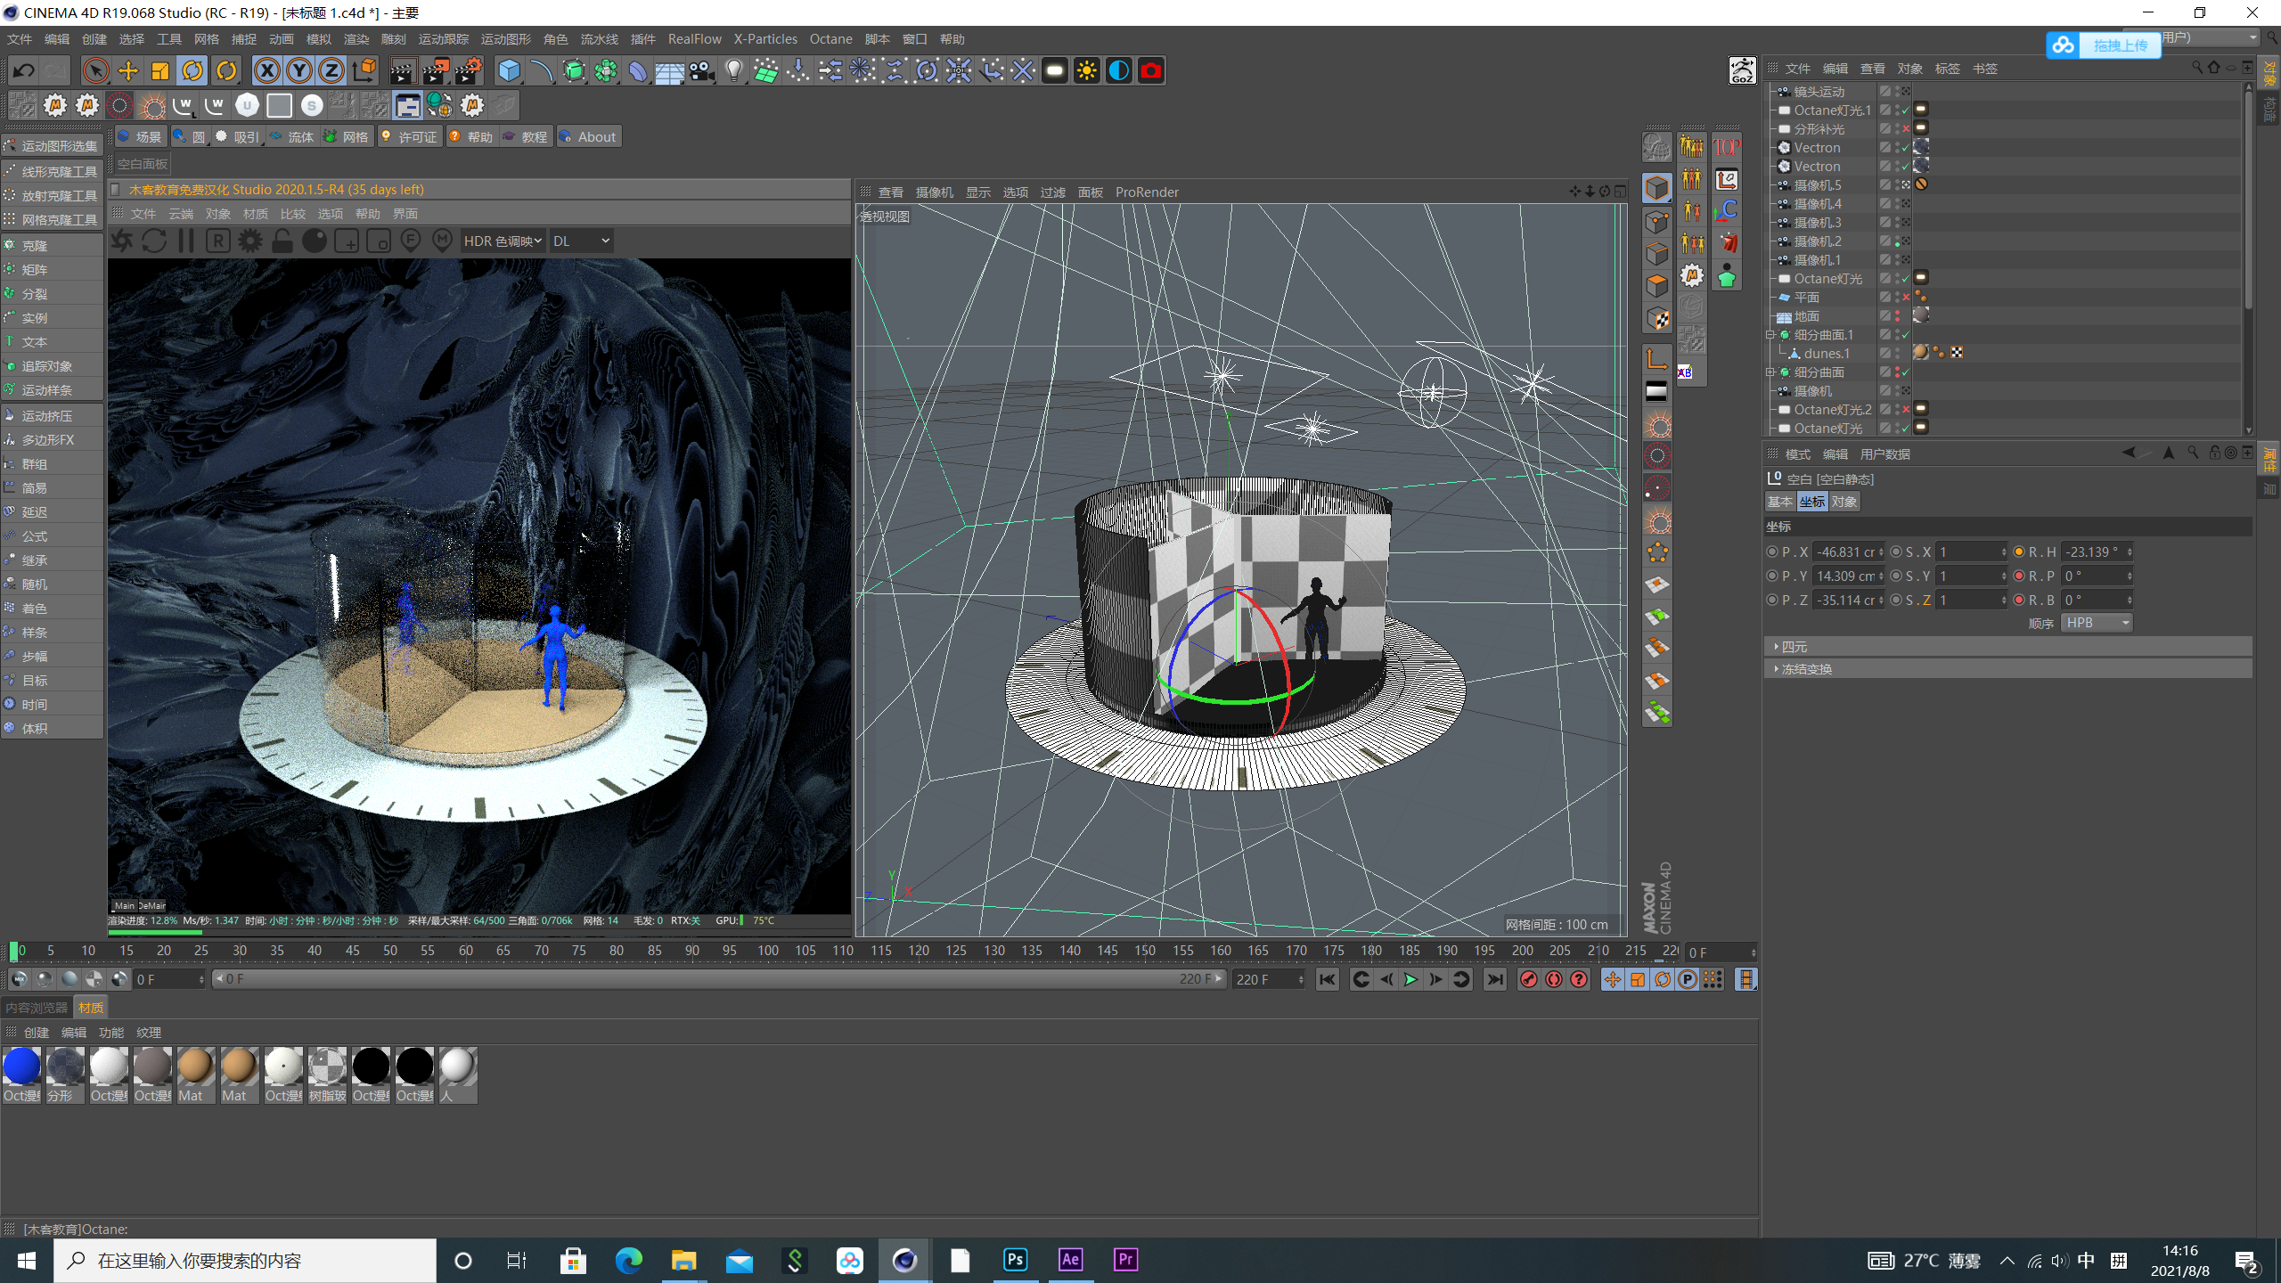Toggle X axis lock button
The width and height of the screenshot is (2281, 1283).
pos(266,71)
